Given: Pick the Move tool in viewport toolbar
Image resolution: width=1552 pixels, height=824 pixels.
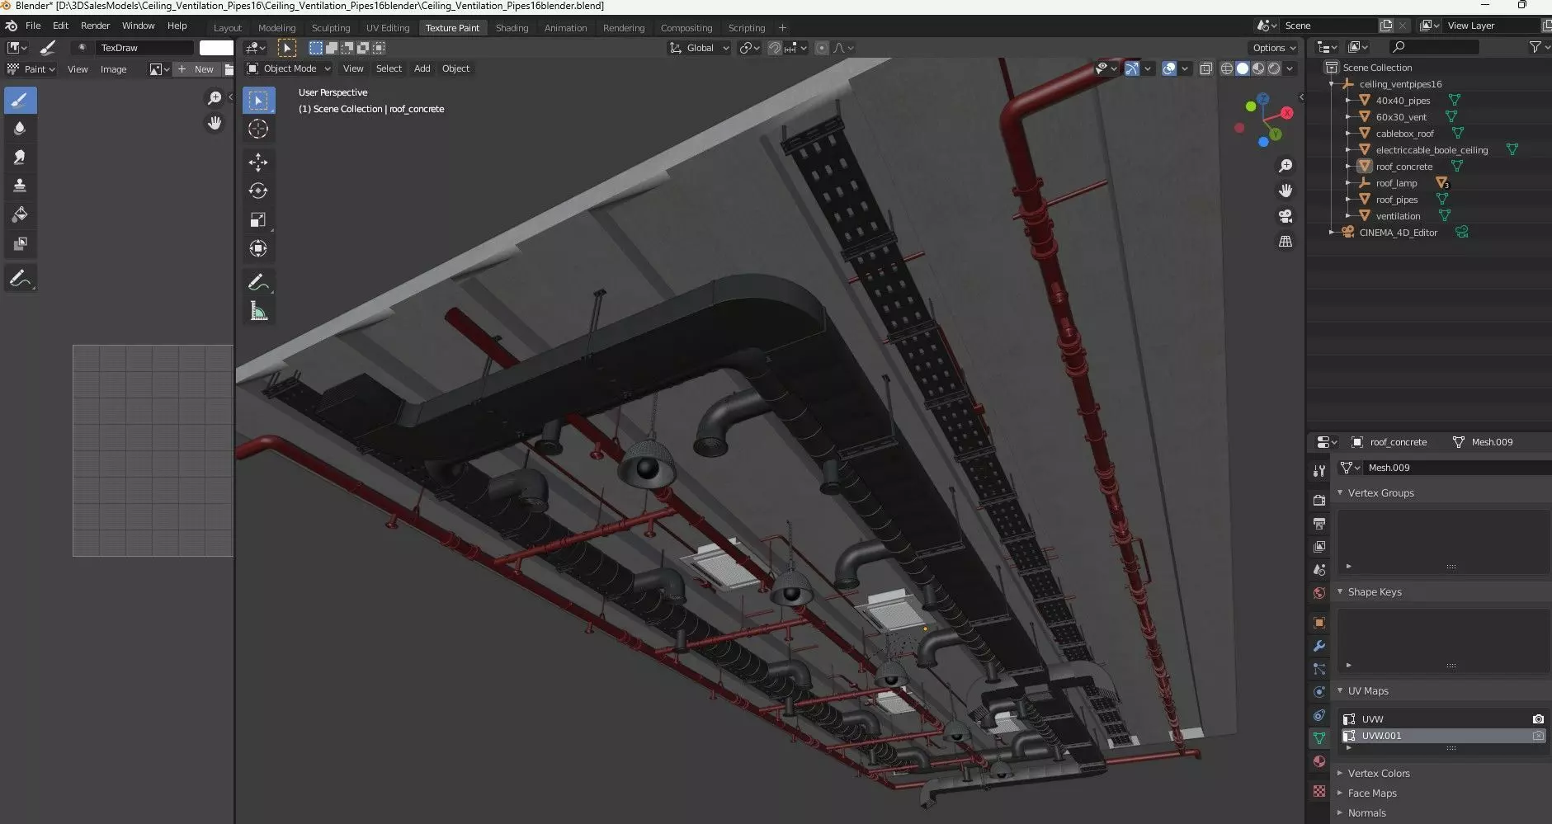Looking at the screenshot, I should tap(258, 162).
